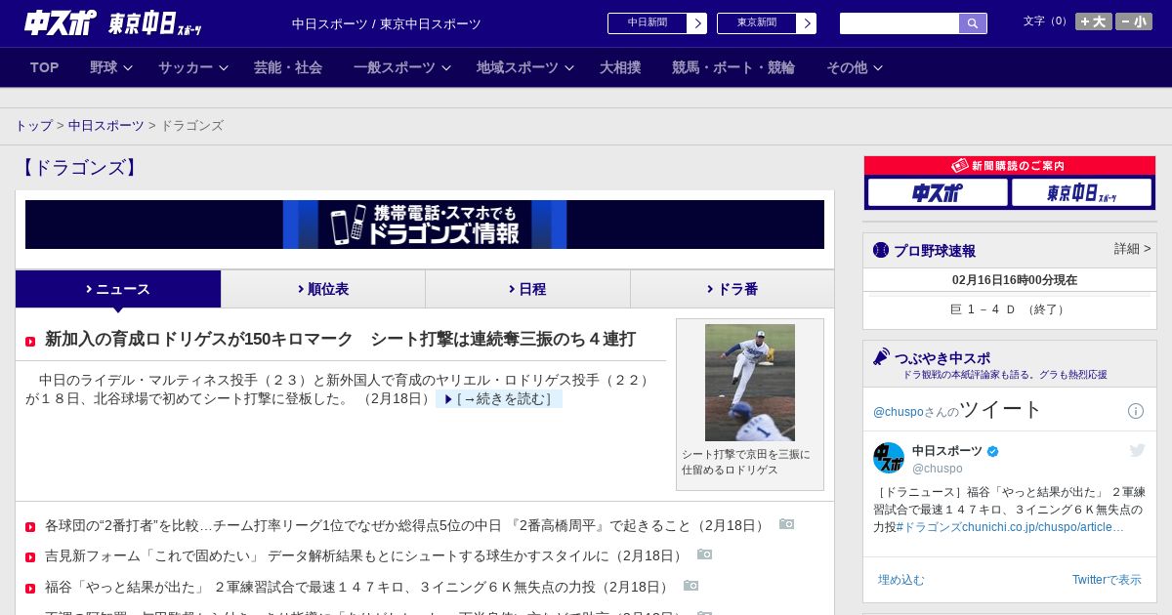Click camera icon beside 各球団の2番打者 article
This screenshot has width=1172, height=615.
pos(786,524)
